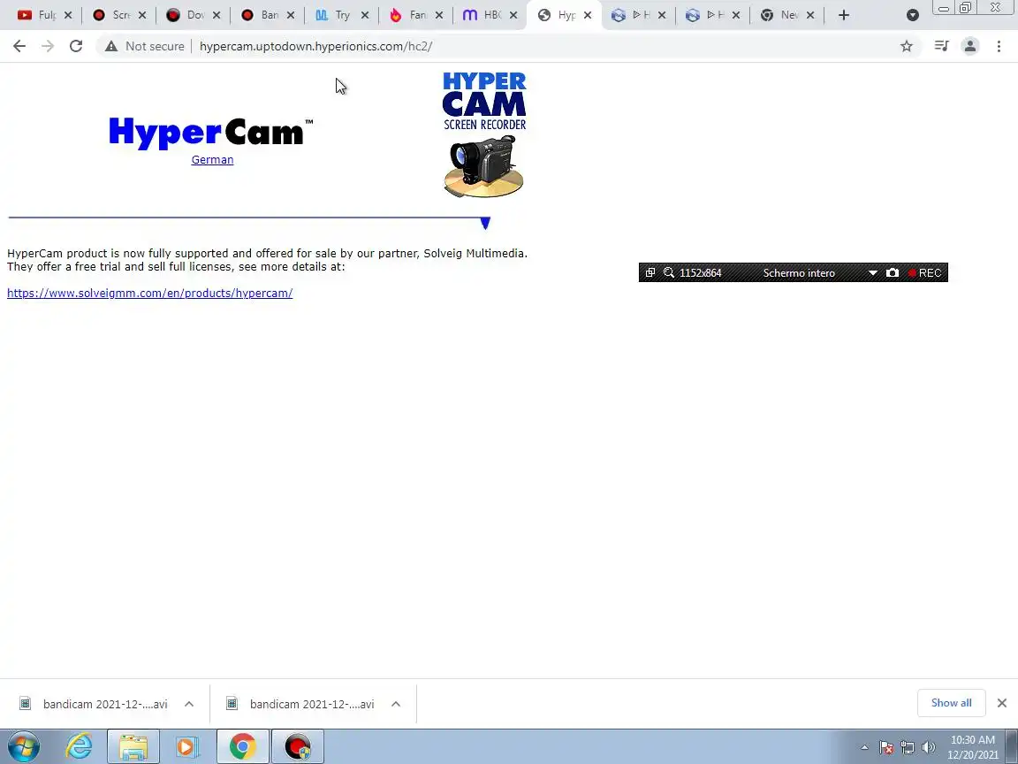The width and height of the screenshot is (1018, 764).
Task: Show hidden system tray icons
Action: click(x=864, y=747)
